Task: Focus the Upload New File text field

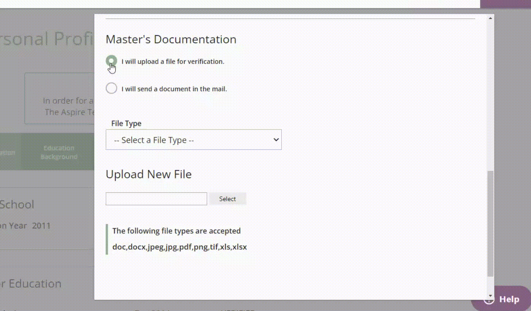Action: (156, 199)
